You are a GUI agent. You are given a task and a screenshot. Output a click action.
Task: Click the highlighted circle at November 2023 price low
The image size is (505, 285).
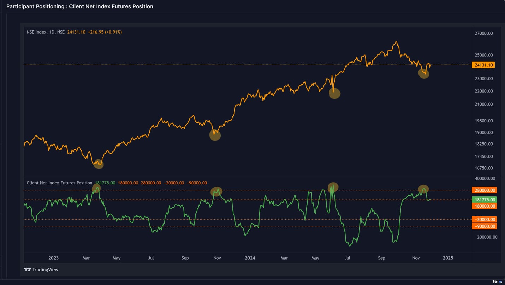[x=215, y=135]
